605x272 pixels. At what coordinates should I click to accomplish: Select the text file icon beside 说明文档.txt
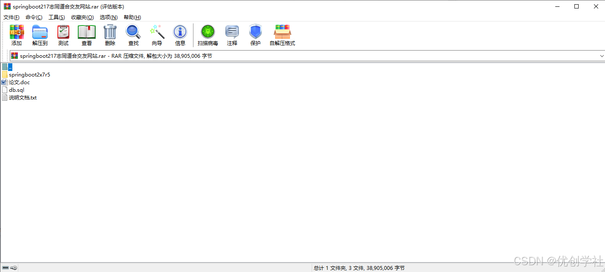5,97
